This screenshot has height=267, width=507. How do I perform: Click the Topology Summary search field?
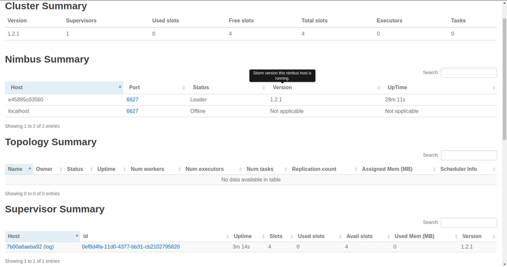[x=468, y=155]
